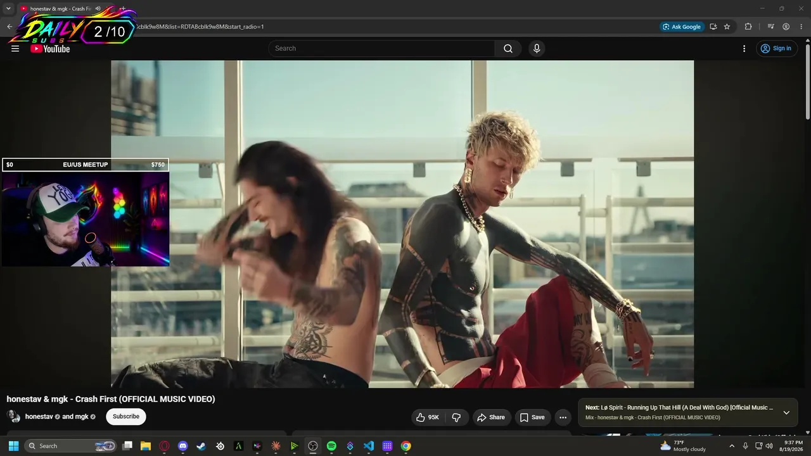Open the tray network icon
The width and height of the screenshot is (811, 456).
click(758, 446)
